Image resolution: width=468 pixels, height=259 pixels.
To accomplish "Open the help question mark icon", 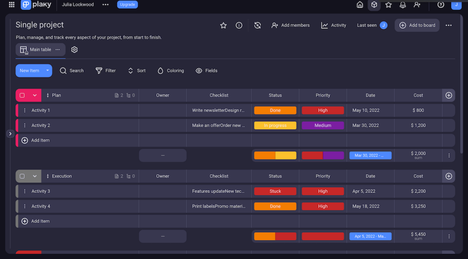I will 441,5.
